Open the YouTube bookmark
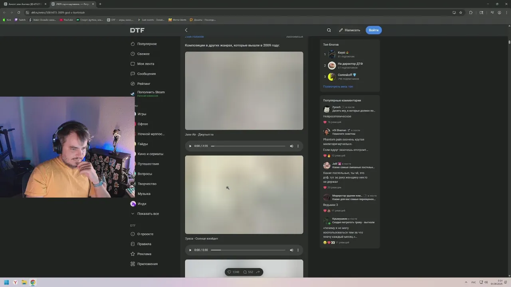The image size is (511, 287). pos(67,20)
